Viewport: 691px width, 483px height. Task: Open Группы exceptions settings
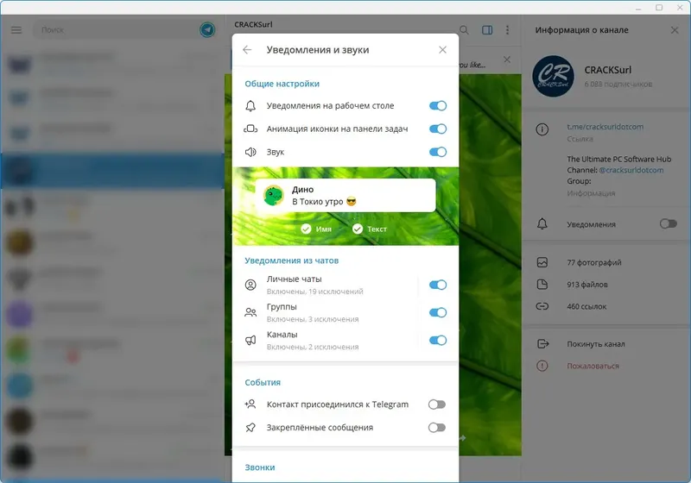coord(326,312)
